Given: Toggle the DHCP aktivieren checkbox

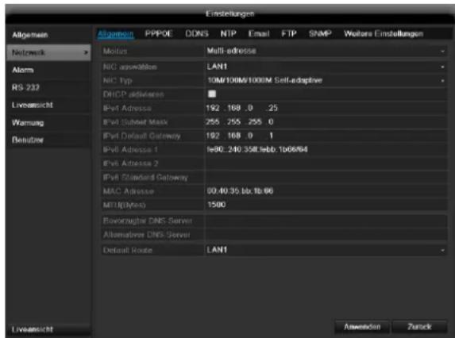Looking at the screenshot, I should pos(212,94).
